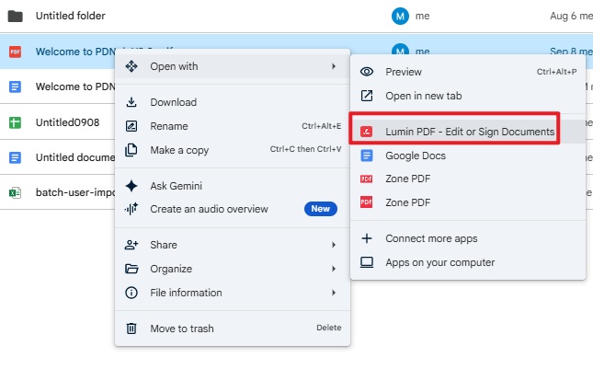593x369 pixels.
Task: Choose Preview in the Open with submenu
Action: click(468, 72)
